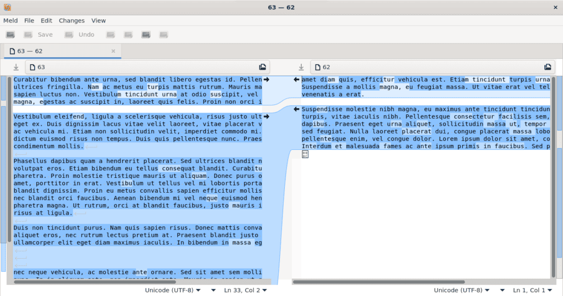Click the left pane vertical scrollbar handle

tap(9, 160)
